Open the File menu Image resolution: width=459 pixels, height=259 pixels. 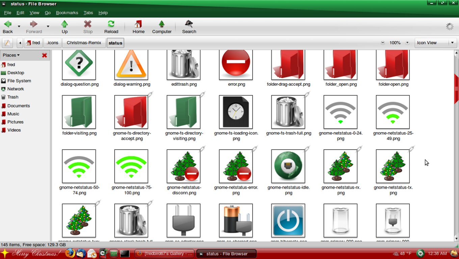click(x=7, y=12)
